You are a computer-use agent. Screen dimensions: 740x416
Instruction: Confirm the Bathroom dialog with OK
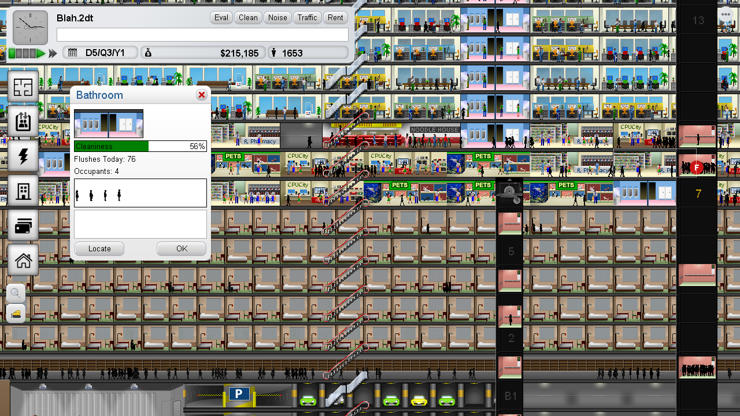point(182,248)
